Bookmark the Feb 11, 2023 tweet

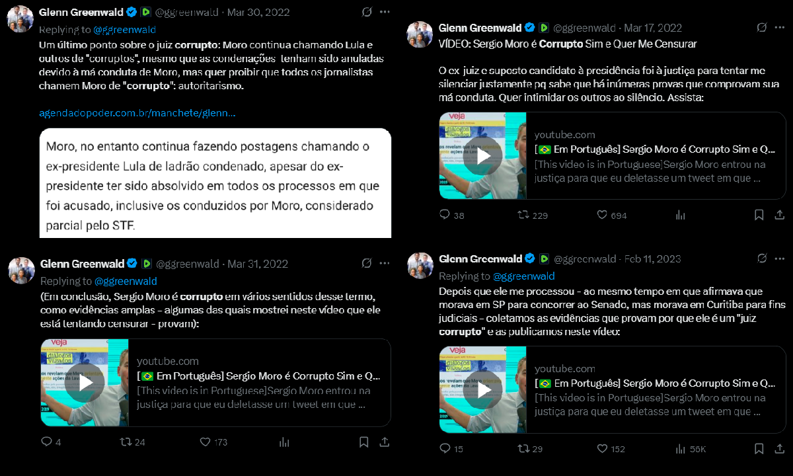(x=760, y=449)
